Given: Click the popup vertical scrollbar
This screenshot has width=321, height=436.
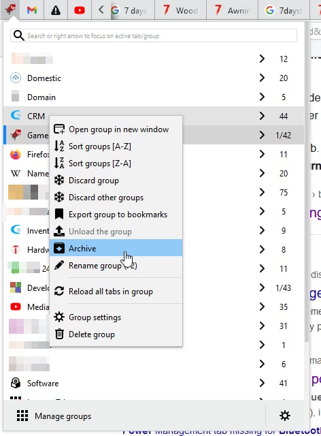Looking at the screenshot, I should coord(307,181).
